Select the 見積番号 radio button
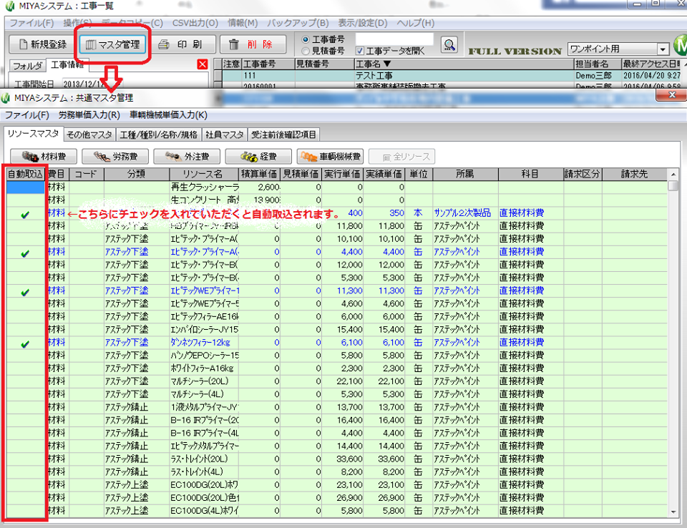Viewport: 687px width, 528px height. coord(306,51)
